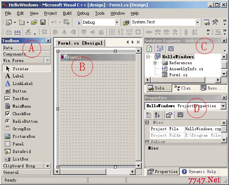This screenshot has height=185, width=229.
Task: Select the GroupBox control in Toolbox
Action: click(x=27, y=129)
